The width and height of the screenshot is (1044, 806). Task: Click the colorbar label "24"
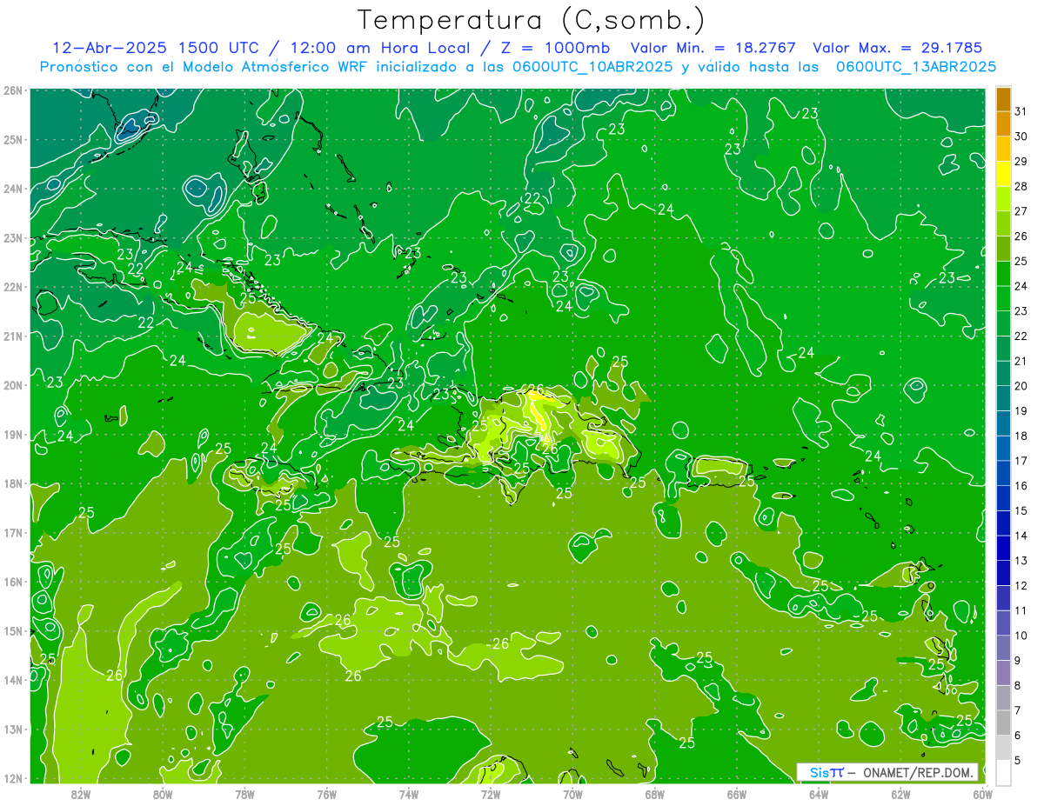point(1021,286)
